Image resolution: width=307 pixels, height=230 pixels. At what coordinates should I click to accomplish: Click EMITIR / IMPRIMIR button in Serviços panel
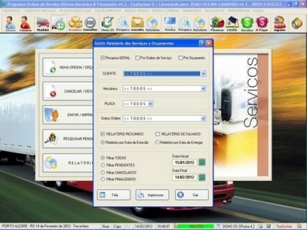(x=68, y=115)
